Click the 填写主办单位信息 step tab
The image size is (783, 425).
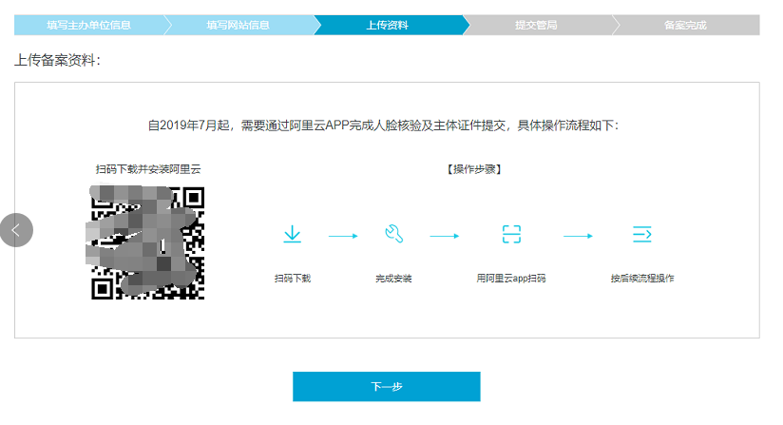[x=88, y=25]
